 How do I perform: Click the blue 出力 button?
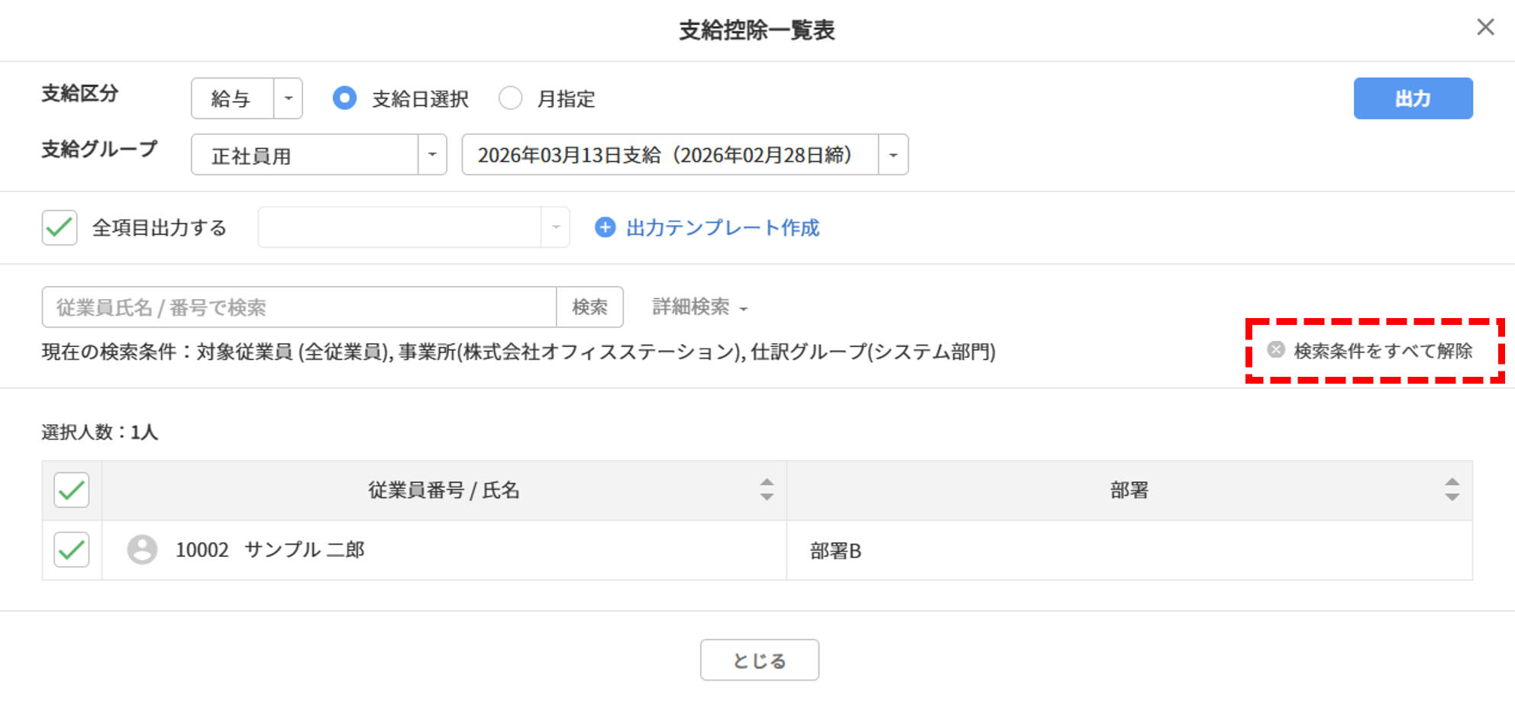[1413, 98]
